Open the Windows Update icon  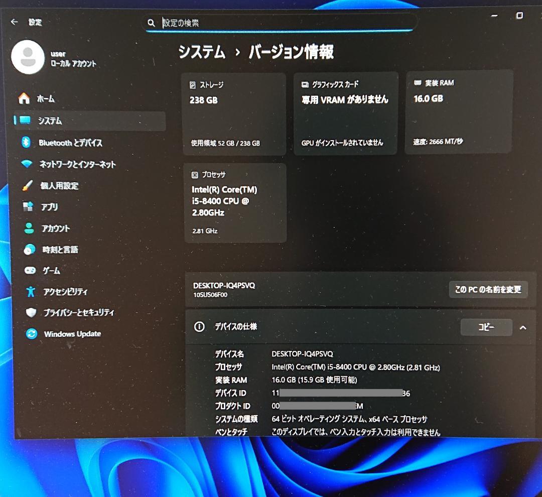31,333
